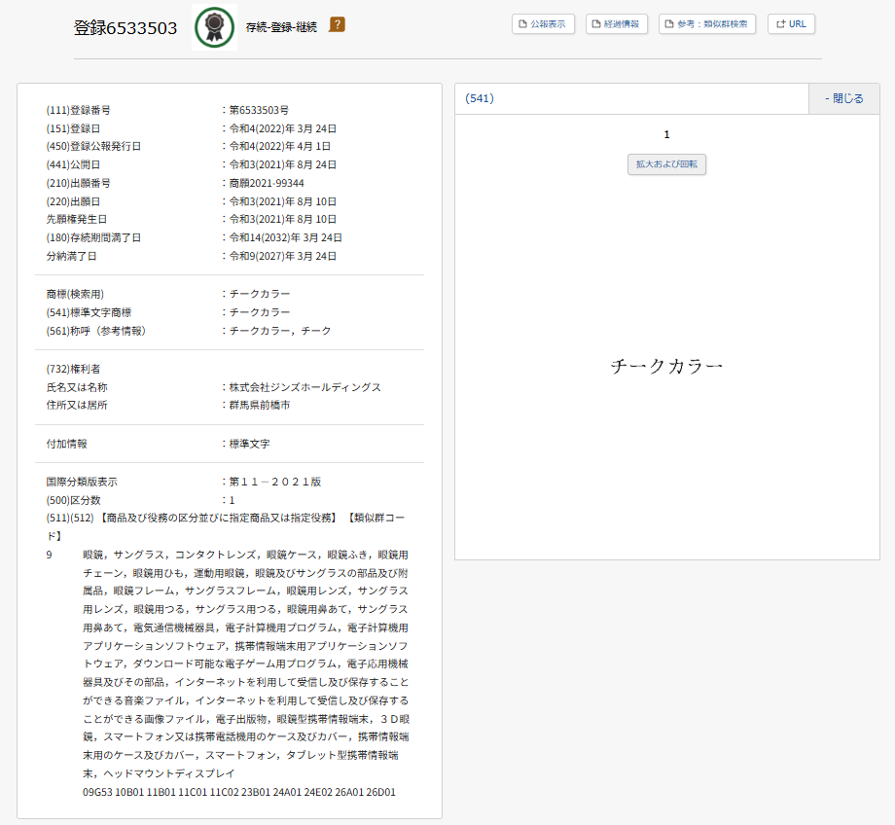
Task: Click the document icon on 類似群検索
Action: [x=670, y=23]
